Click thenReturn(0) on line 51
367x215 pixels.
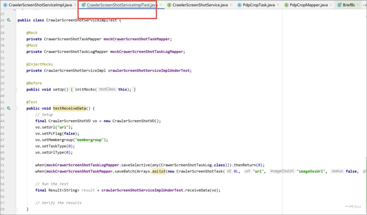point(248,165)
